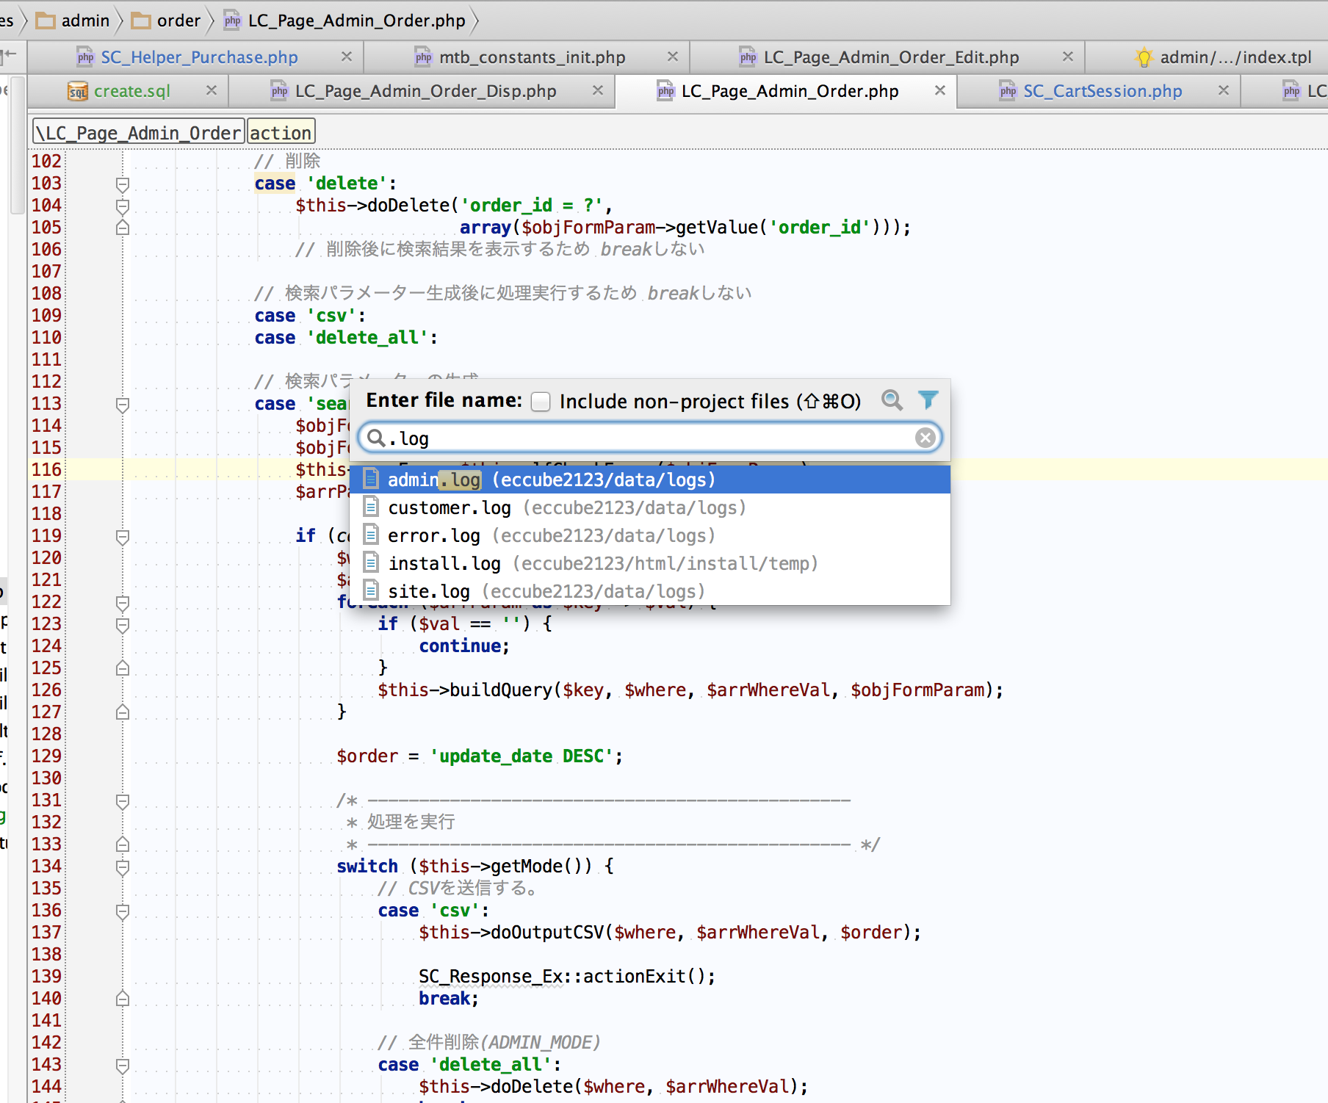This screenshot has height=1103, width=1328.
Task: Toggle fold marker at line 123
Action: click(123, 624)
